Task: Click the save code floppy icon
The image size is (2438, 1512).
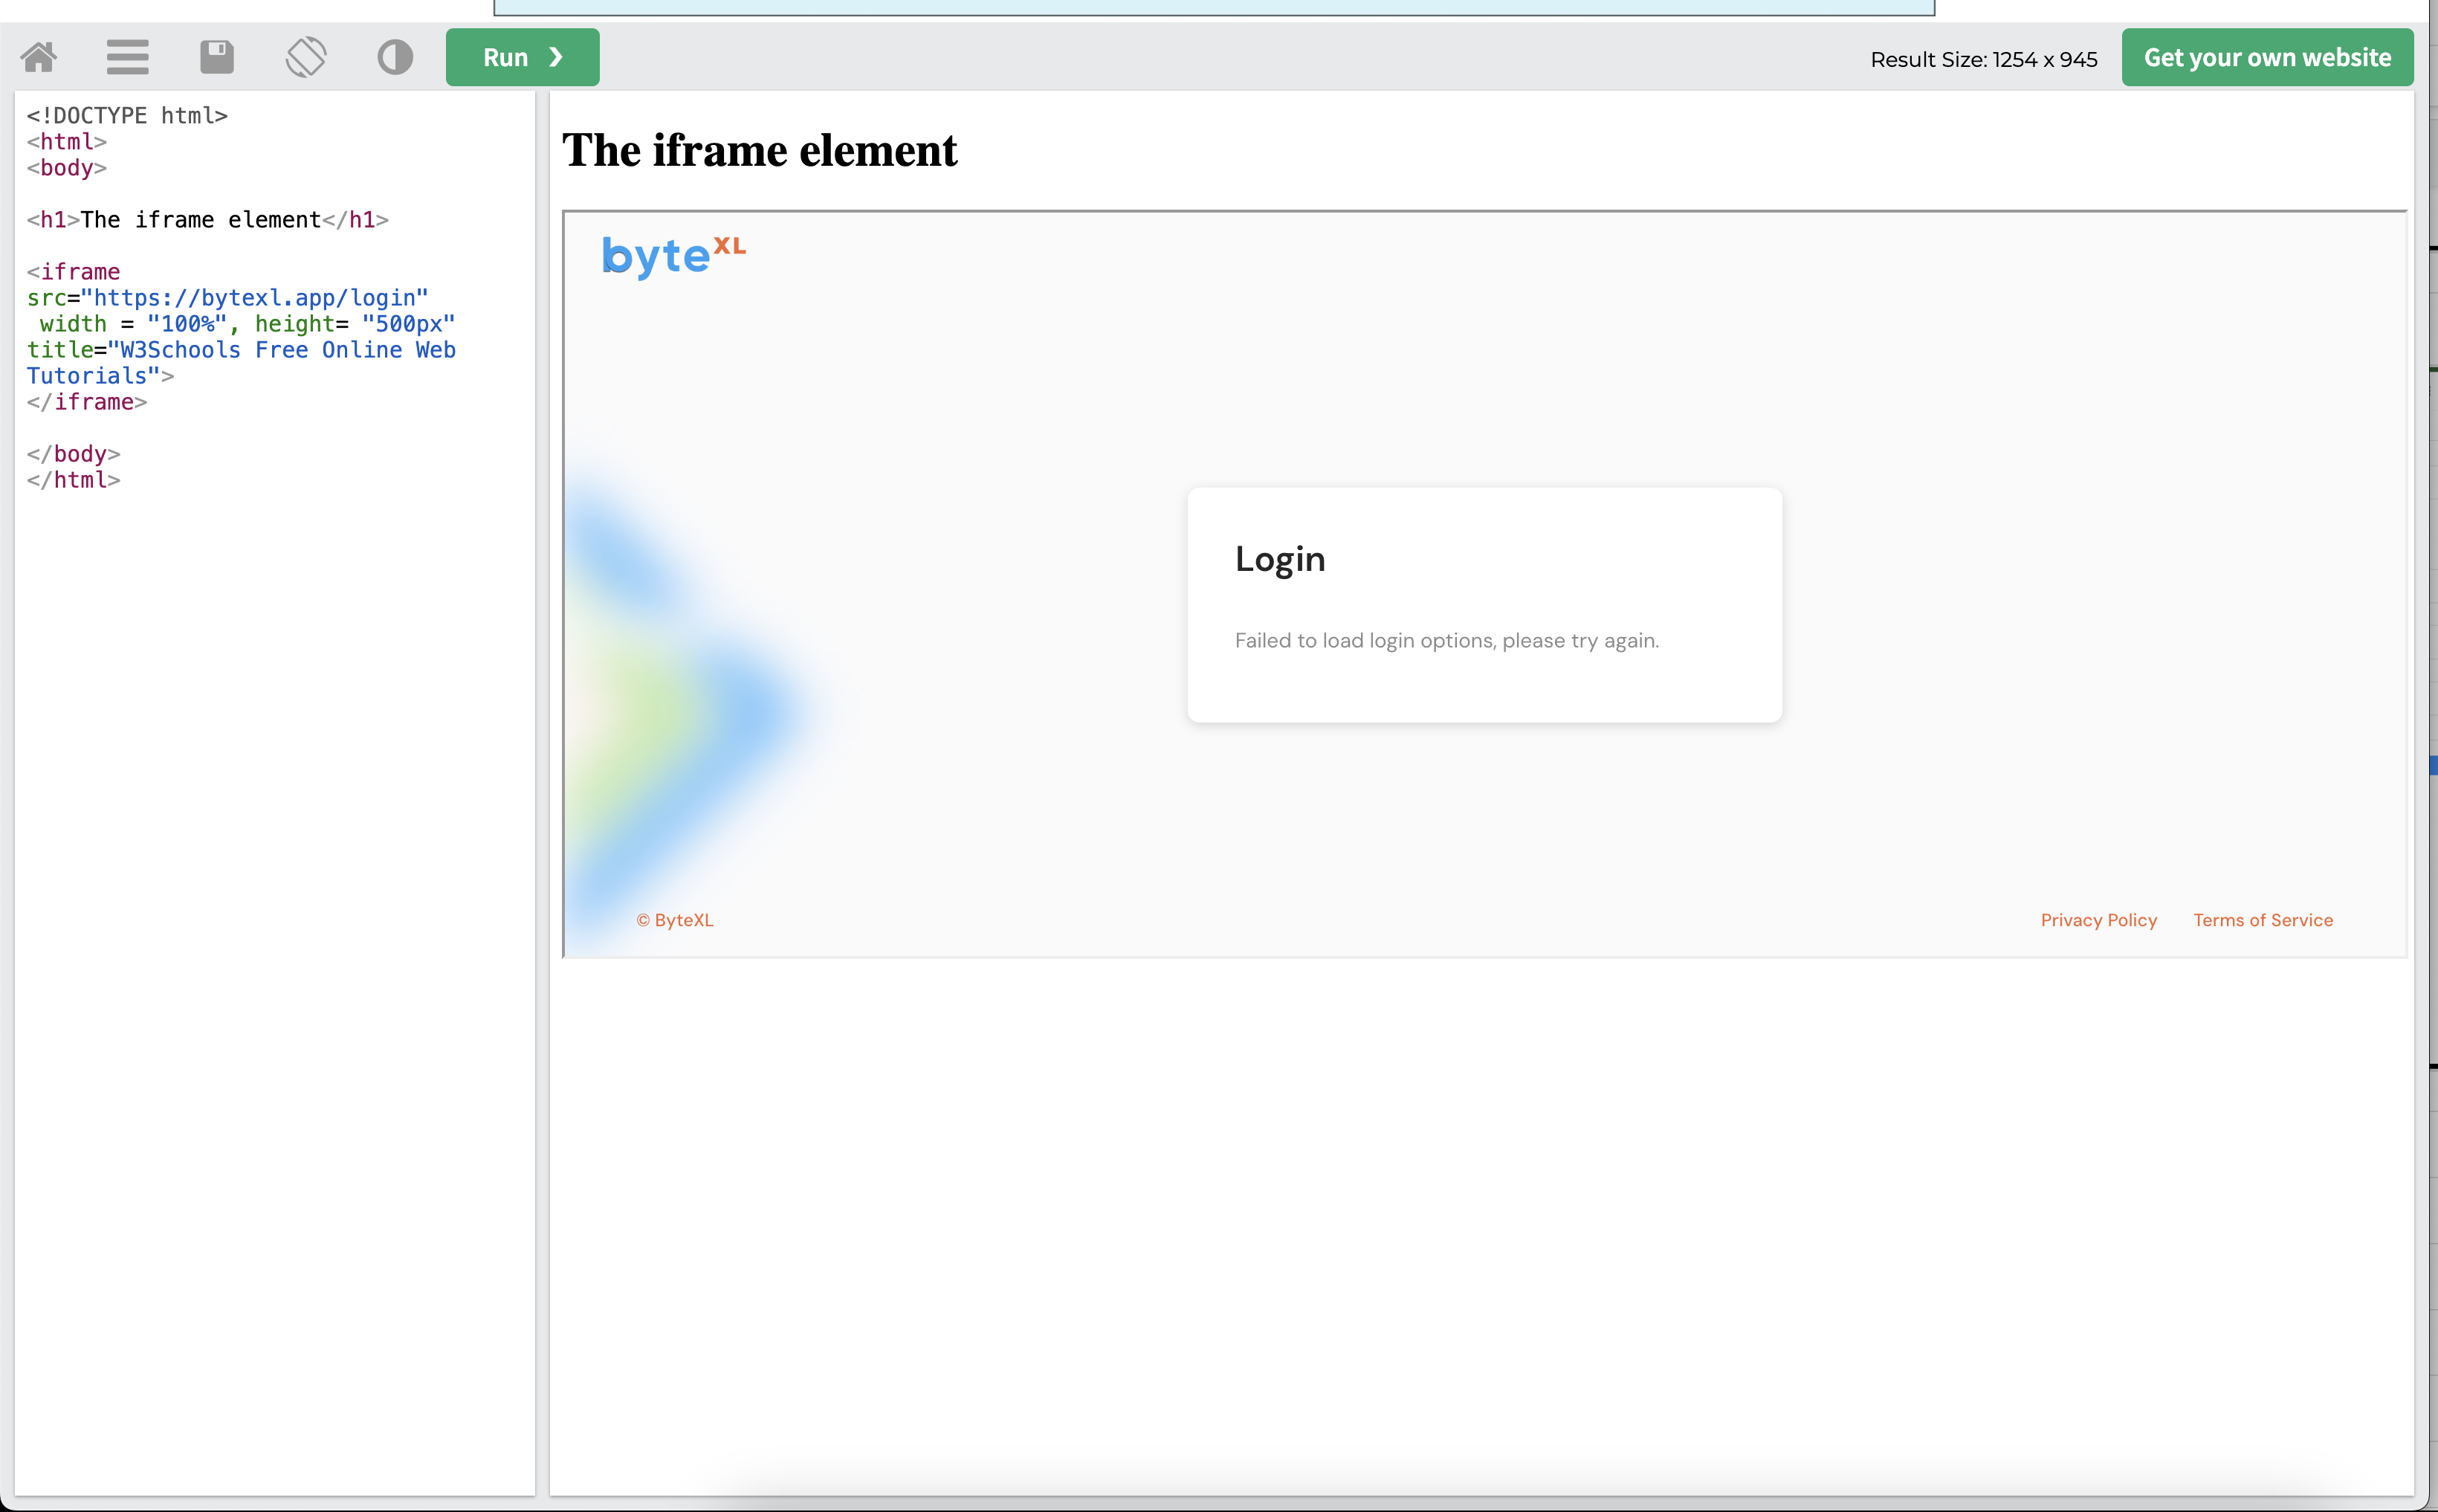Action: click(217, 57)
